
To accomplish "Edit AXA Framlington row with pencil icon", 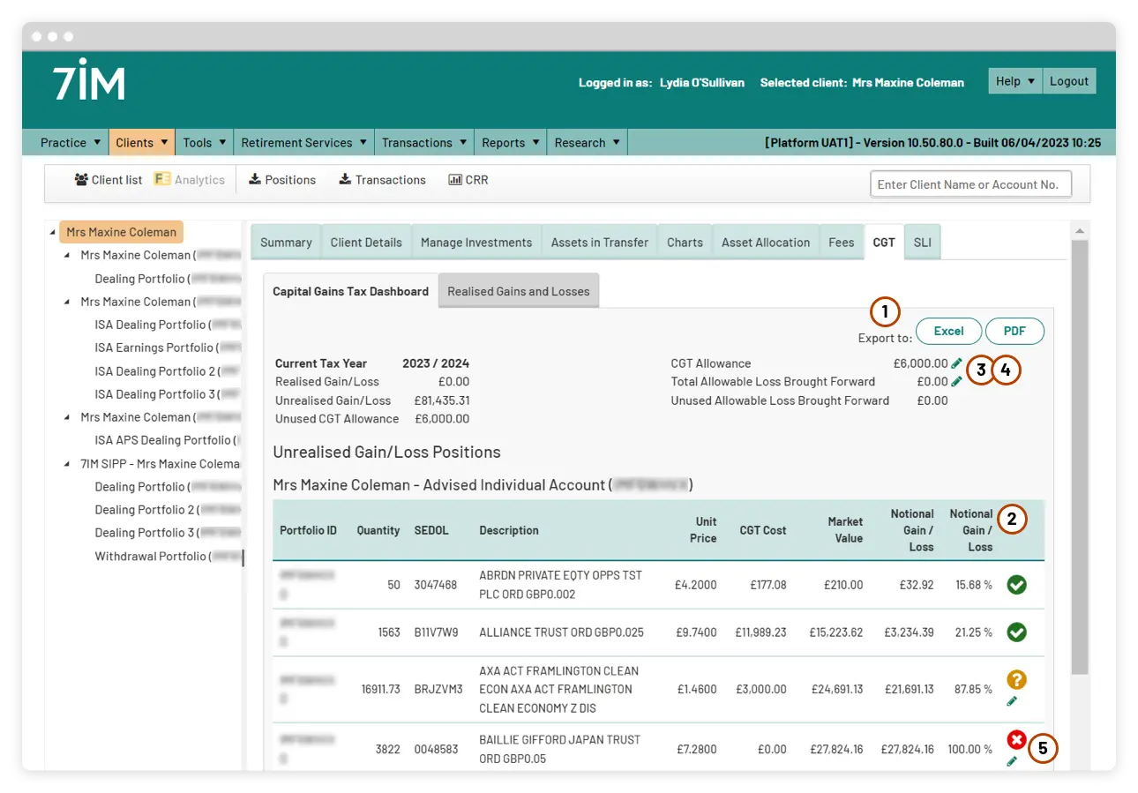I will point(1012,701).
